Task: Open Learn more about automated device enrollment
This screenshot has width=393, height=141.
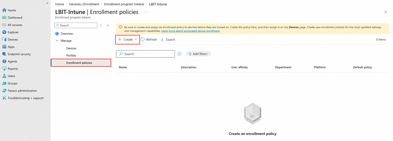Action: tap(190, 31)
